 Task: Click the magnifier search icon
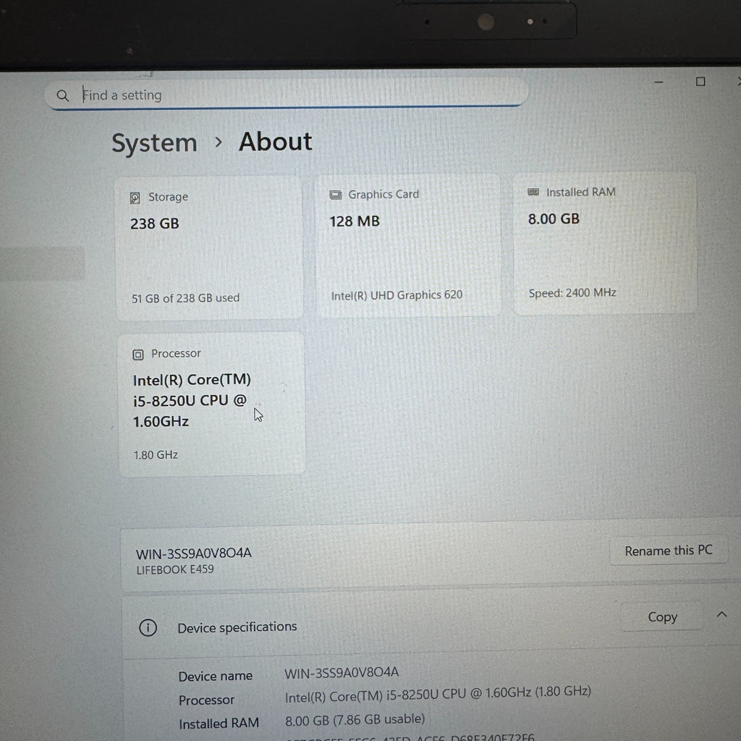click(x=63, y=96)
